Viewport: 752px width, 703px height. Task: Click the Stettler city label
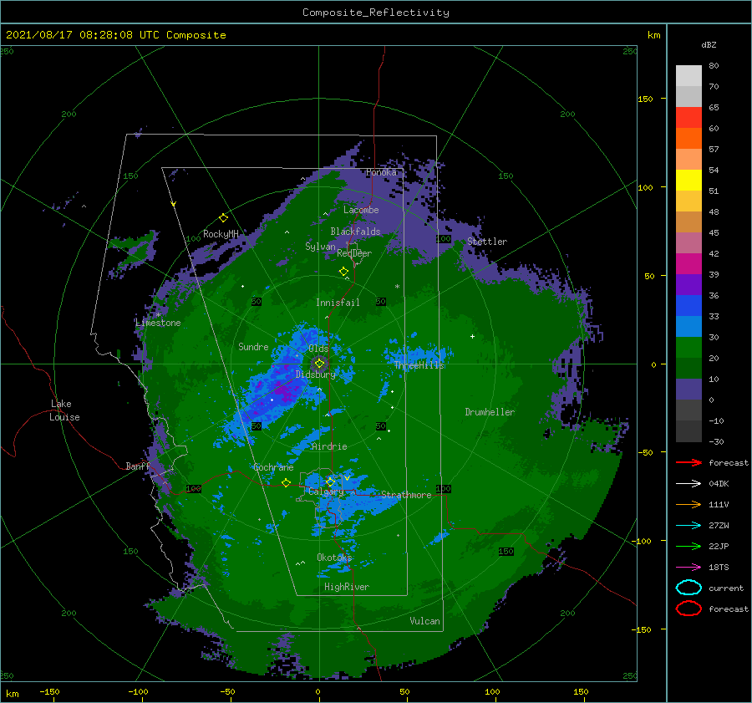[x=487, y=242]
